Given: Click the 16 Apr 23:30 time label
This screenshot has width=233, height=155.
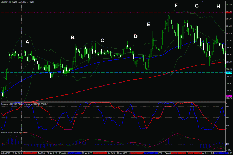Looking at the screenshot, I should coord(17,153).
